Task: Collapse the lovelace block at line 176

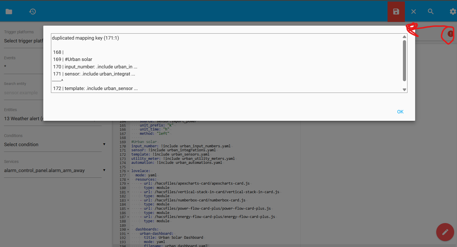Action: 128,171
